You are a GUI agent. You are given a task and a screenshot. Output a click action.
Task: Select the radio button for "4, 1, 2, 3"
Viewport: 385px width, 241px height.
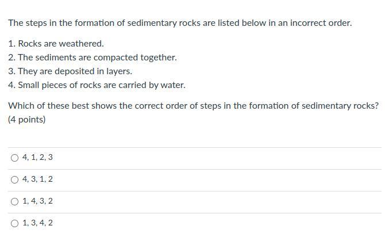point(14,158)
